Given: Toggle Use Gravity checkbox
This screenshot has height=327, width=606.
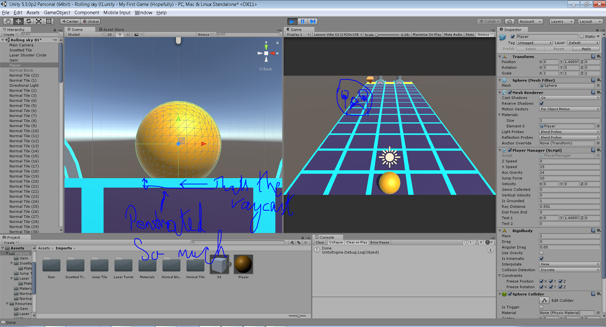Looking at the screenshot, I should 541,253.
